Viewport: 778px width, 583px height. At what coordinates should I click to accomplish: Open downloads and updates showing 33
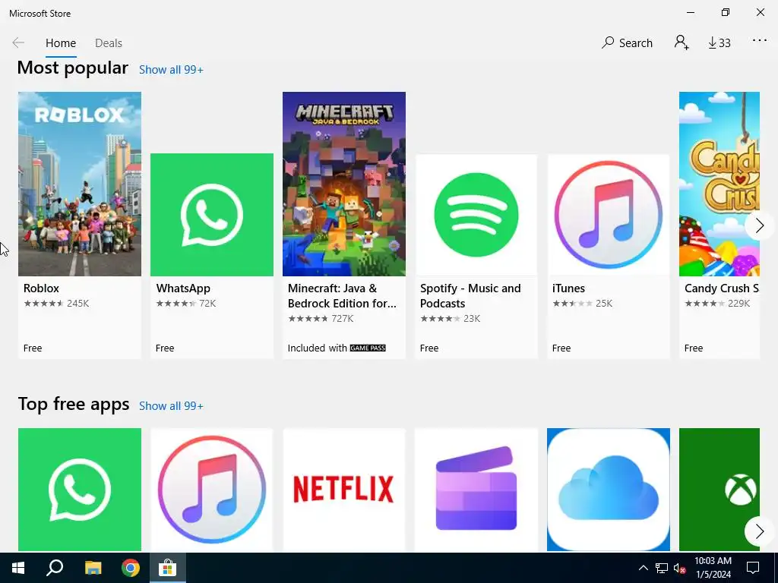(x=719, y=43)
